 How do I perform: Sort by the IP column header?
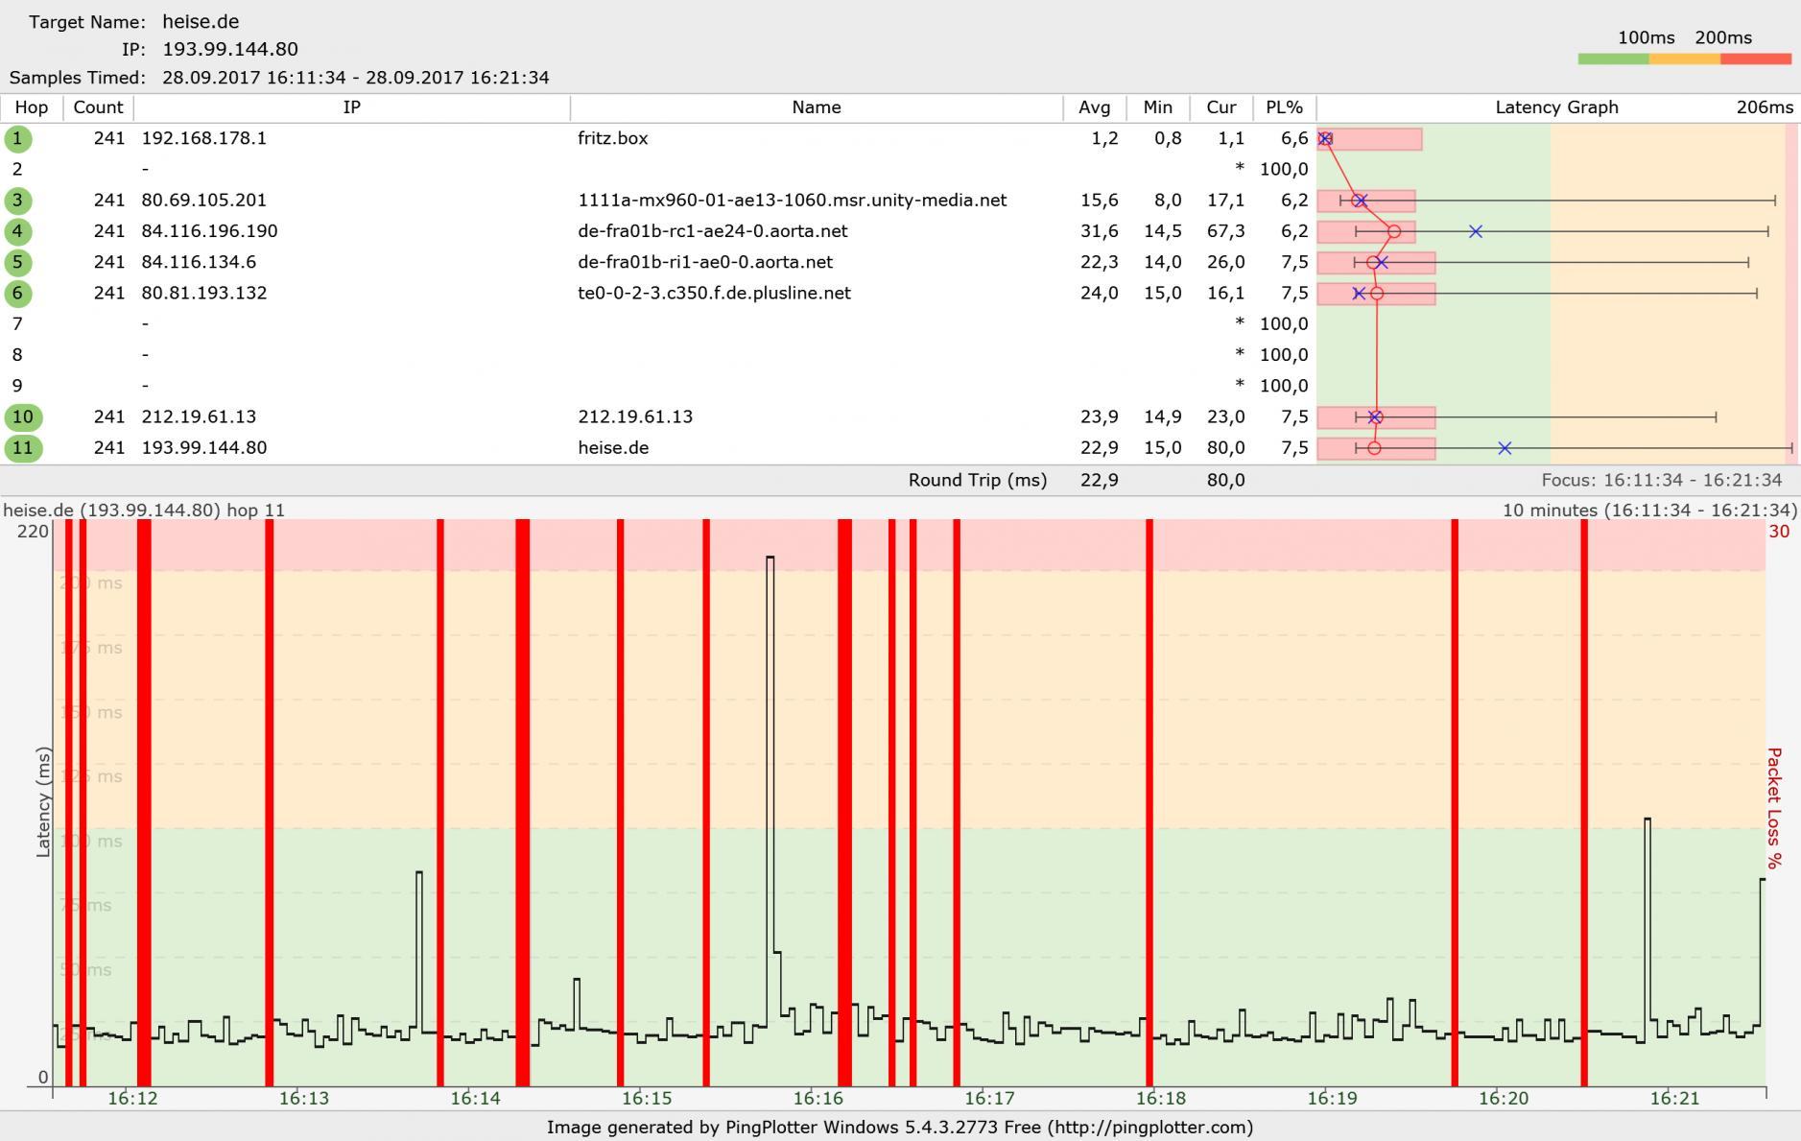[x=352, y=107]
